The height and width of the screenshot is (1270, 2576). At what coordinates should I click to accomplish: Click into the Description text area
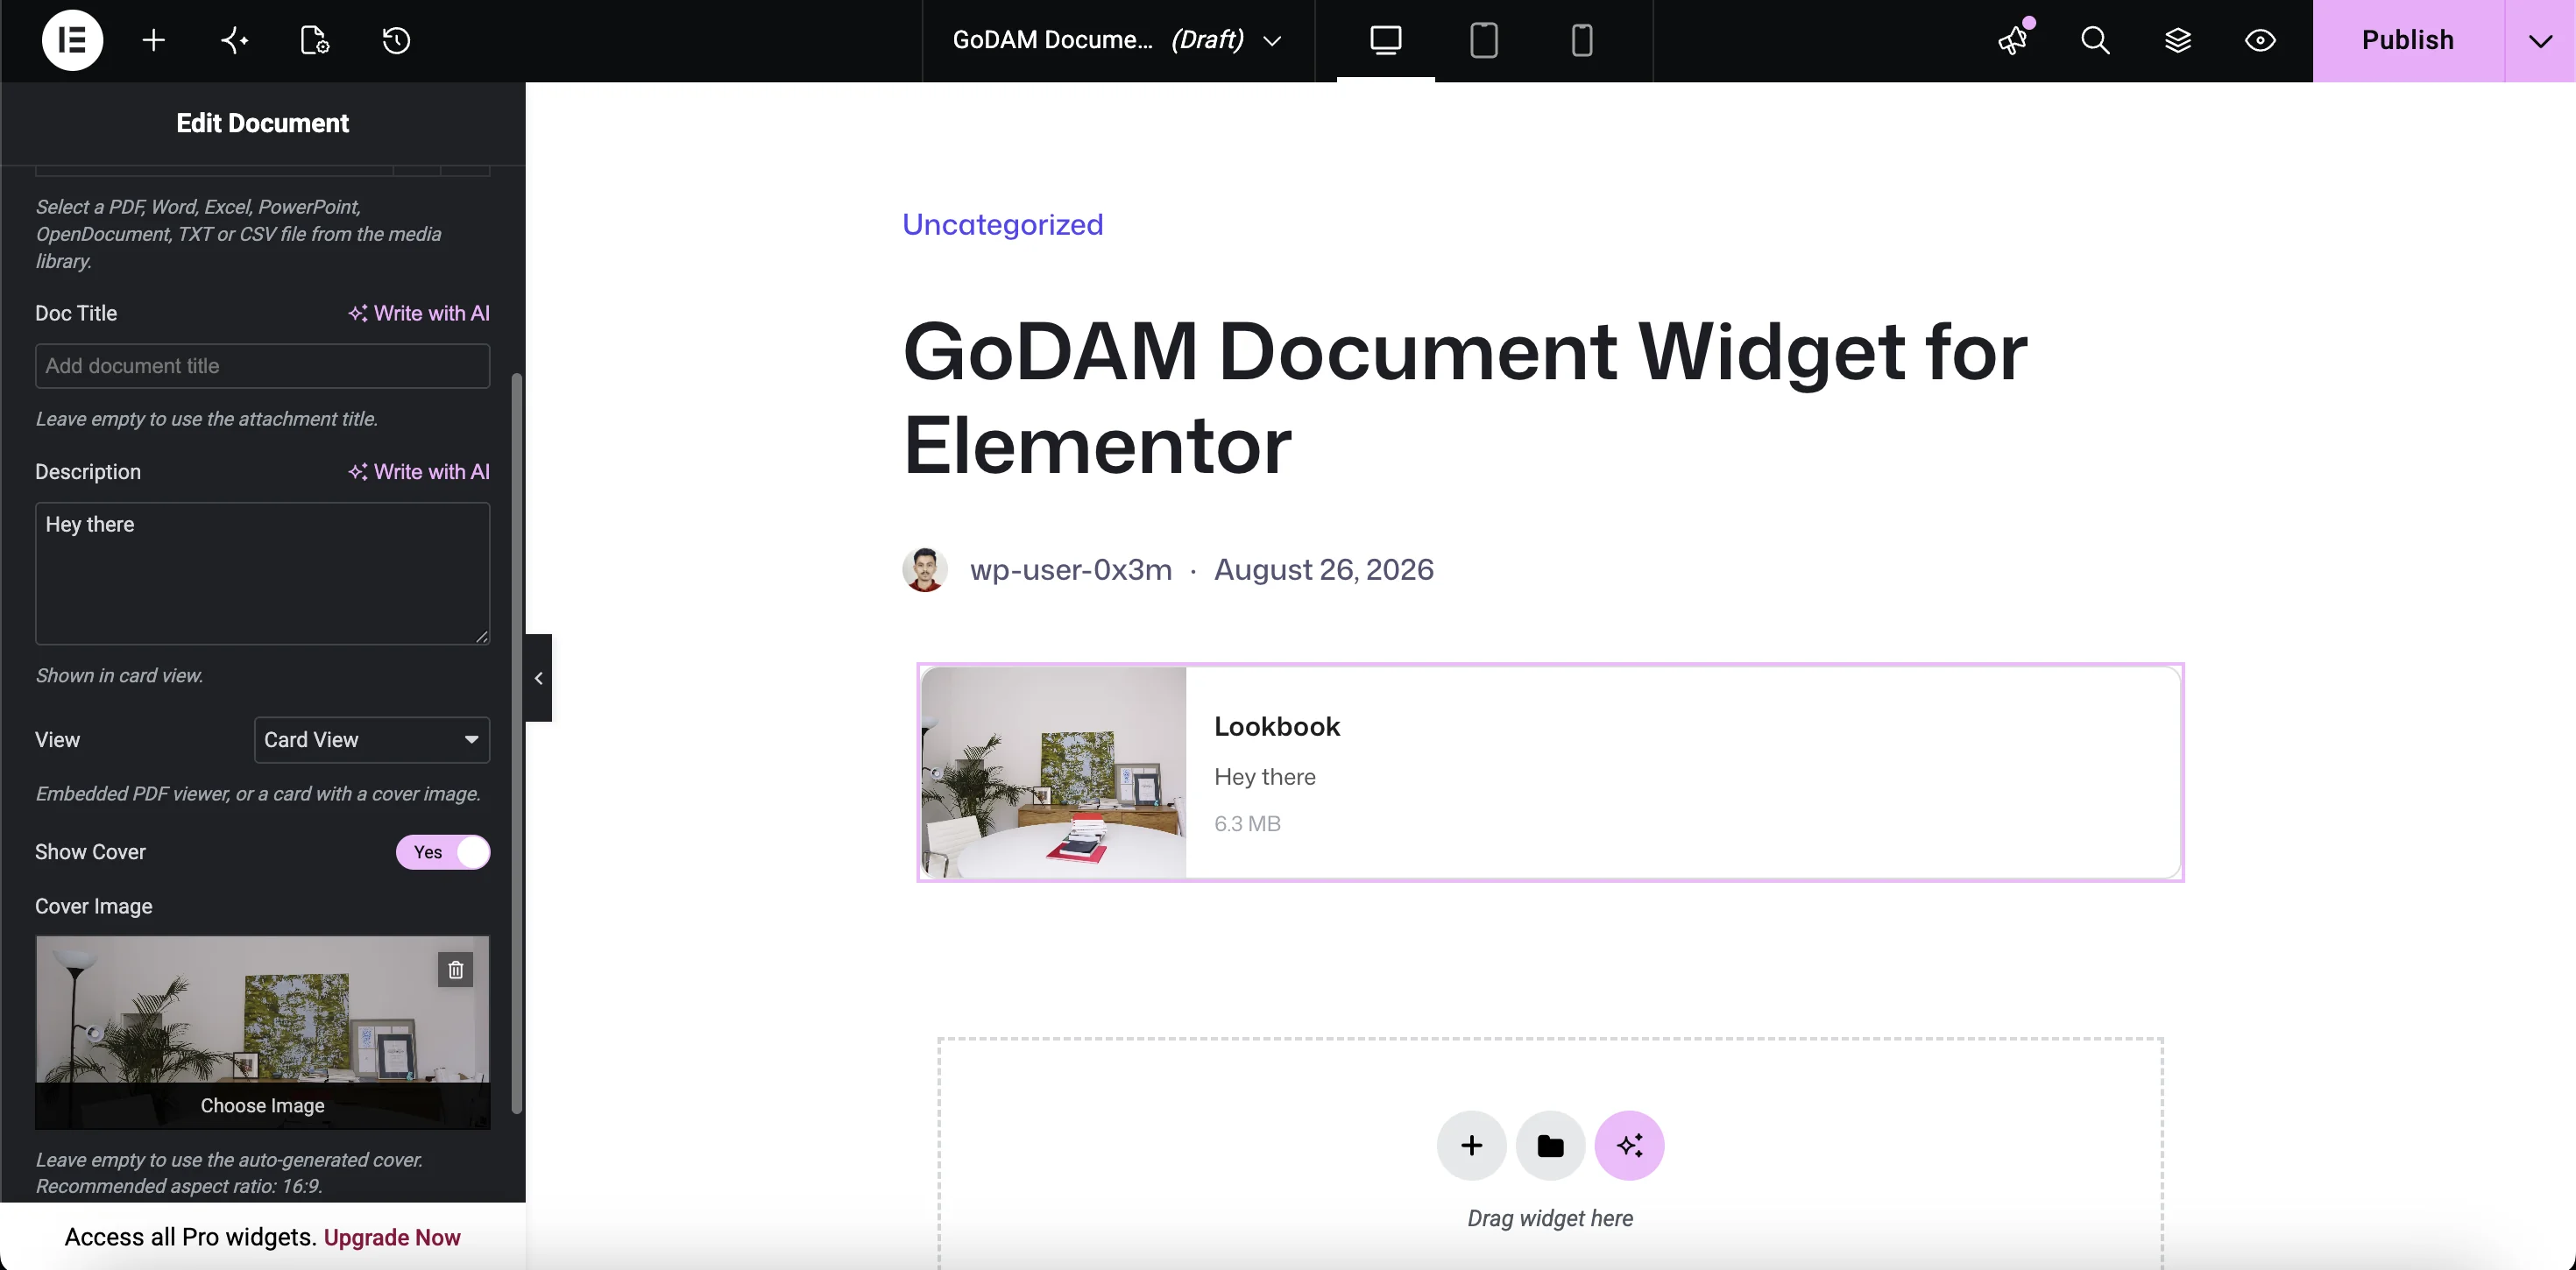(263, 573)
